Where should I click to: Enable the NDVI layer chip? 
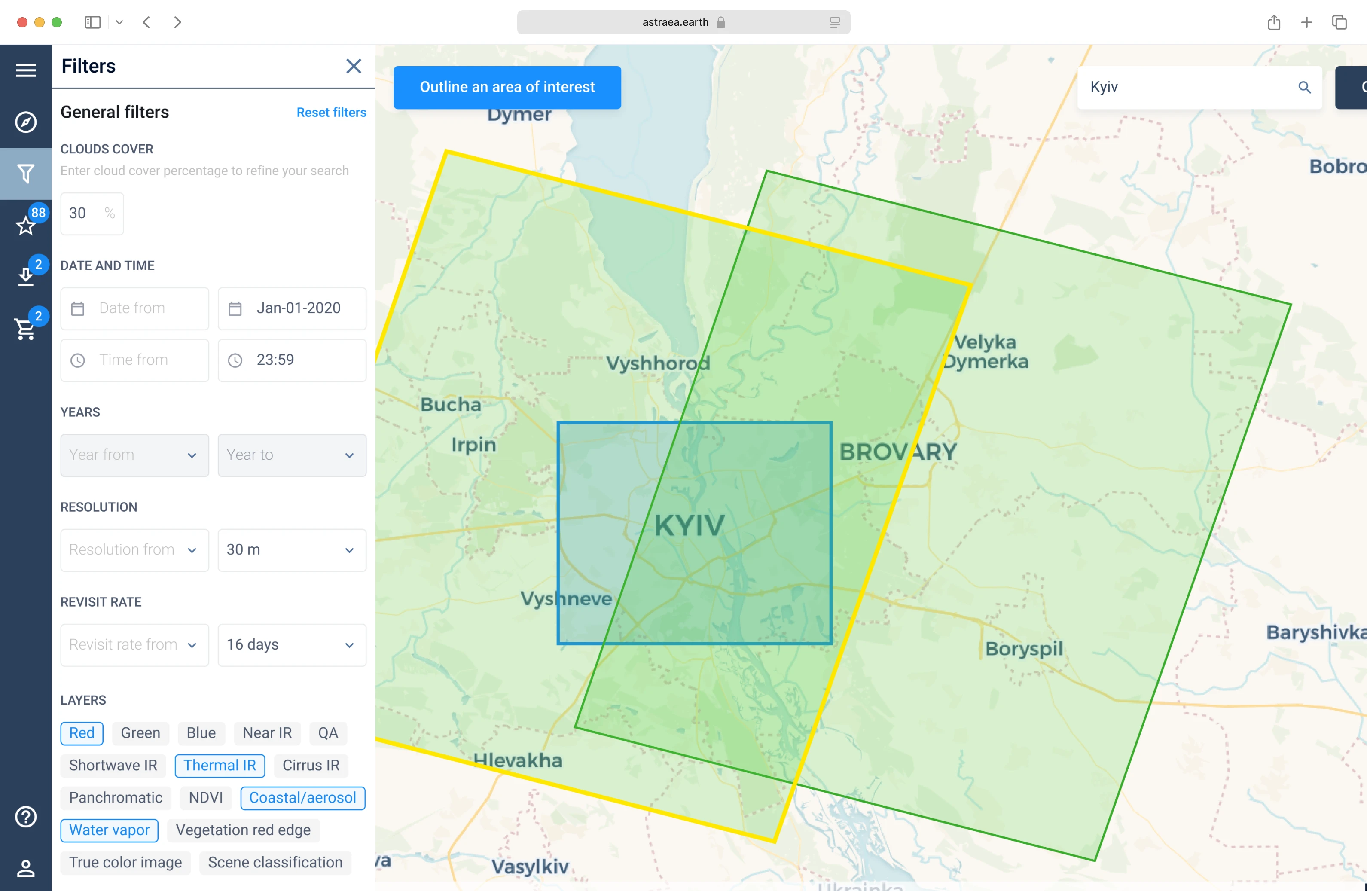click(206, 798)
